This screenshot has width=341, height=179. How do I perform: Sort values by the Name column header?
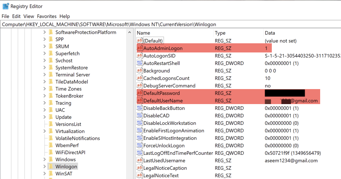(x=143, y=33)
